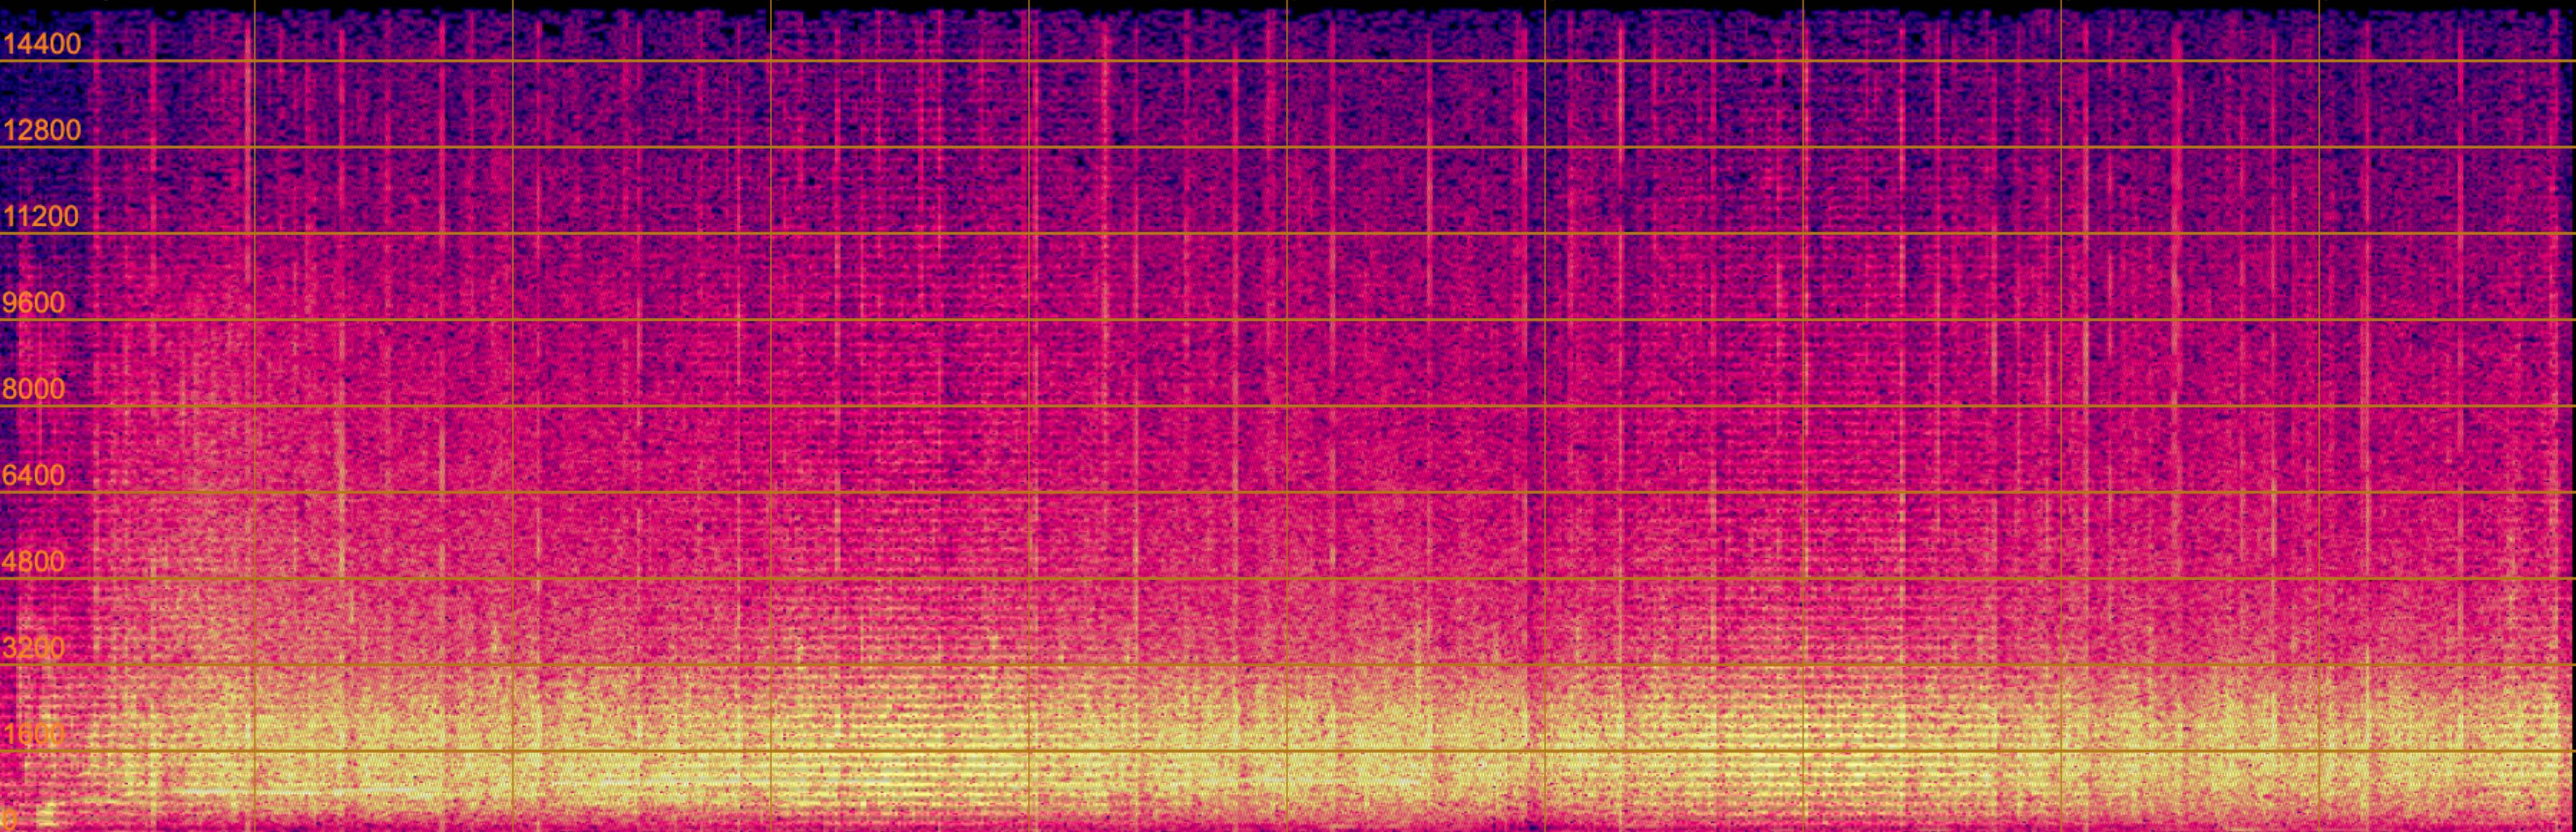Select the 12800 frequency label
The width and height of the screenshot is (2576, 832).
pyautogui.click(x=41, y=130)
